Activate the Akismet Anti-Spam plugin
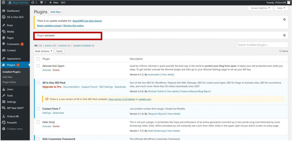The height and width of the screenshot is (141, 292). tap(46, 70)
